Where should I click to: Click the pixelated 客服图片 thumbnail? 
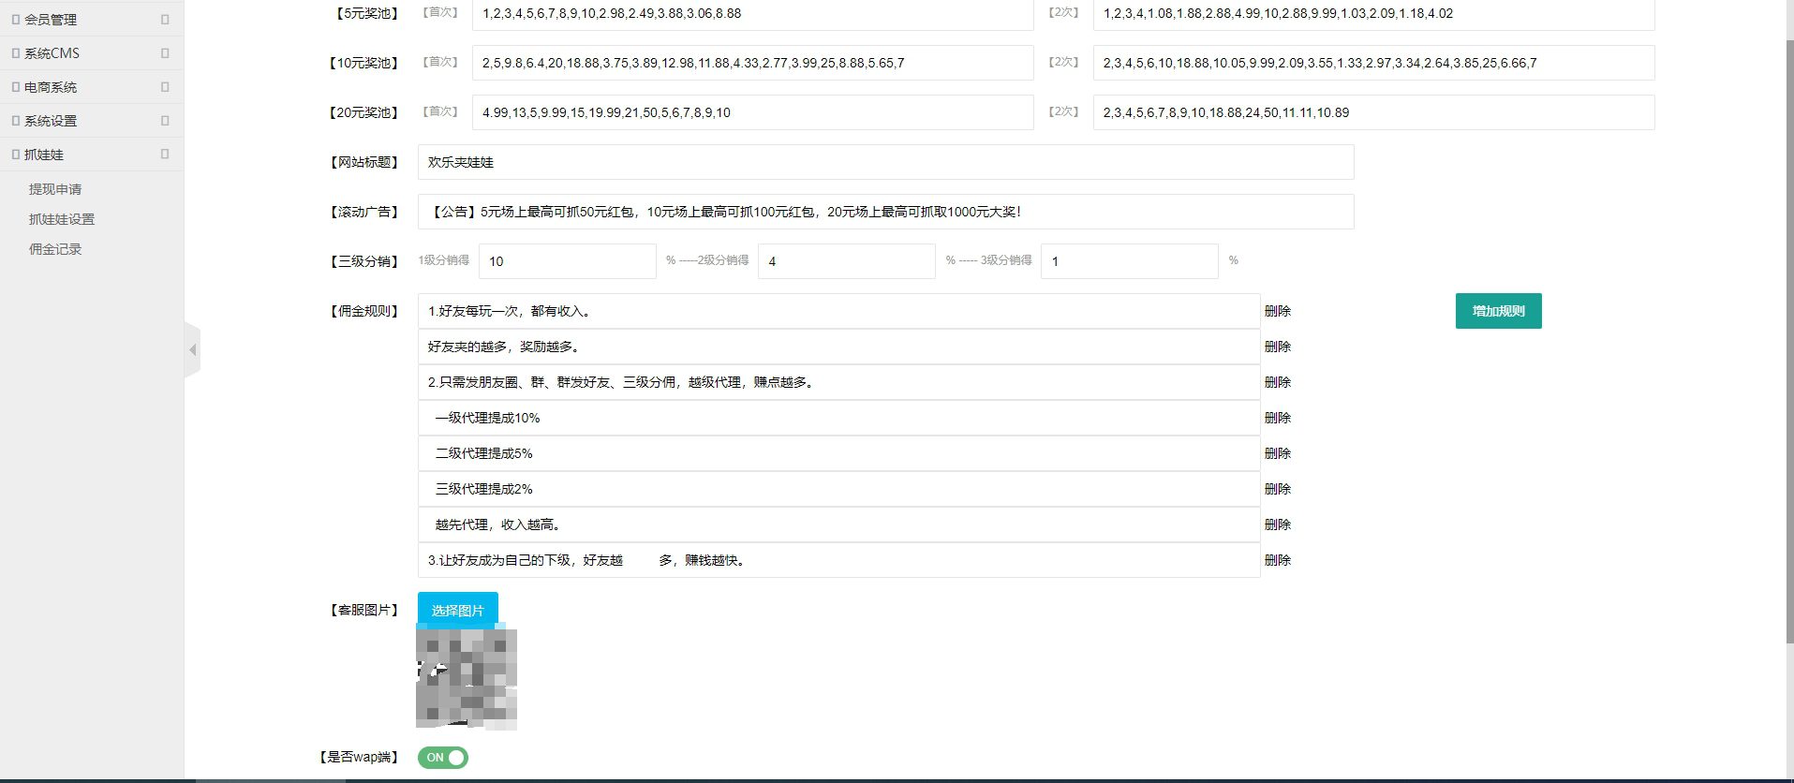point(467,679)
